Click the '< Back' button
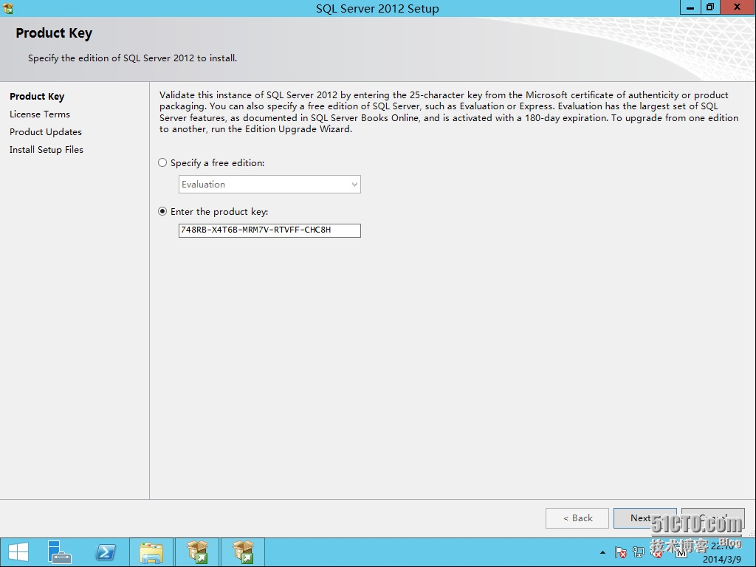 click(577, 518)
